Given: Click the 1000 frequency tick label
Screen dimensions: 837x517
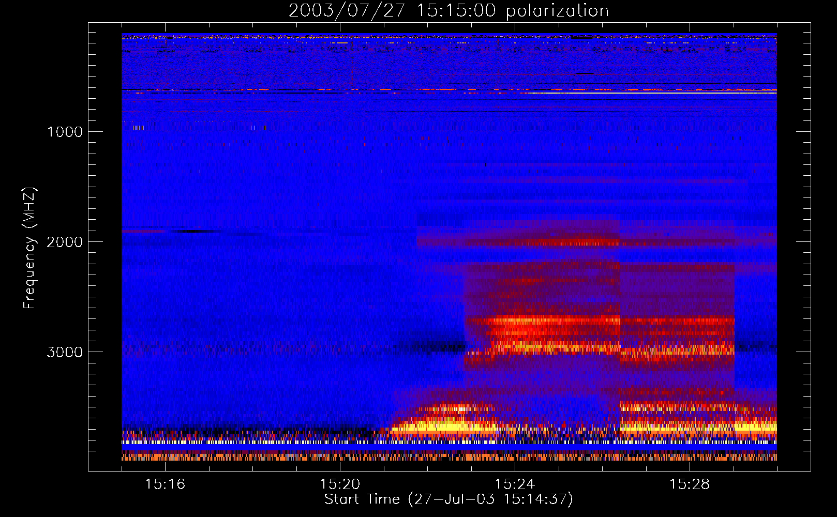Looking at the screenshot, I should [x=65, y=132].
